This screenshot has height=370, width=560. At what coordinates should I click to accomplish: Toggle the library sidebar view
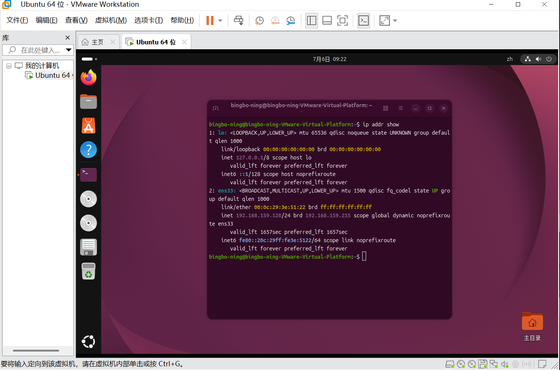click(311, 20)
